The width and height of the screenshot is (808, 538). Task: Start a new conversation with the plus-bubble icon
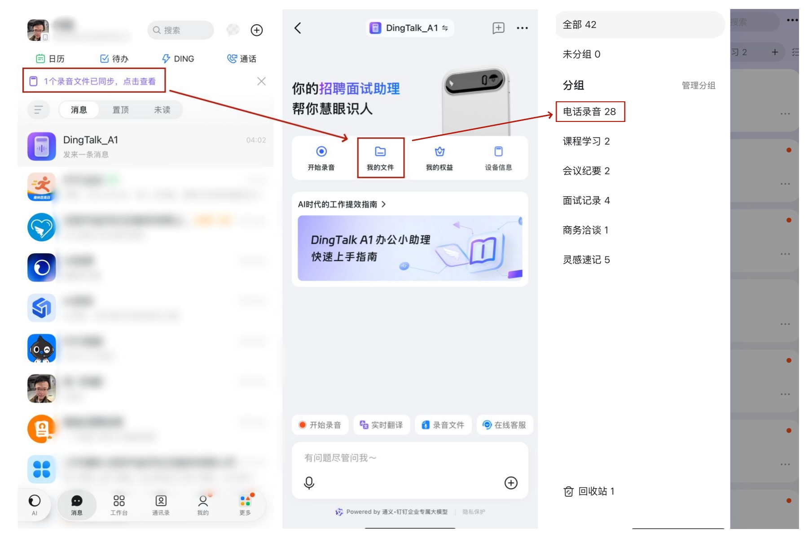pyautogui.click(x=498, y=28)
